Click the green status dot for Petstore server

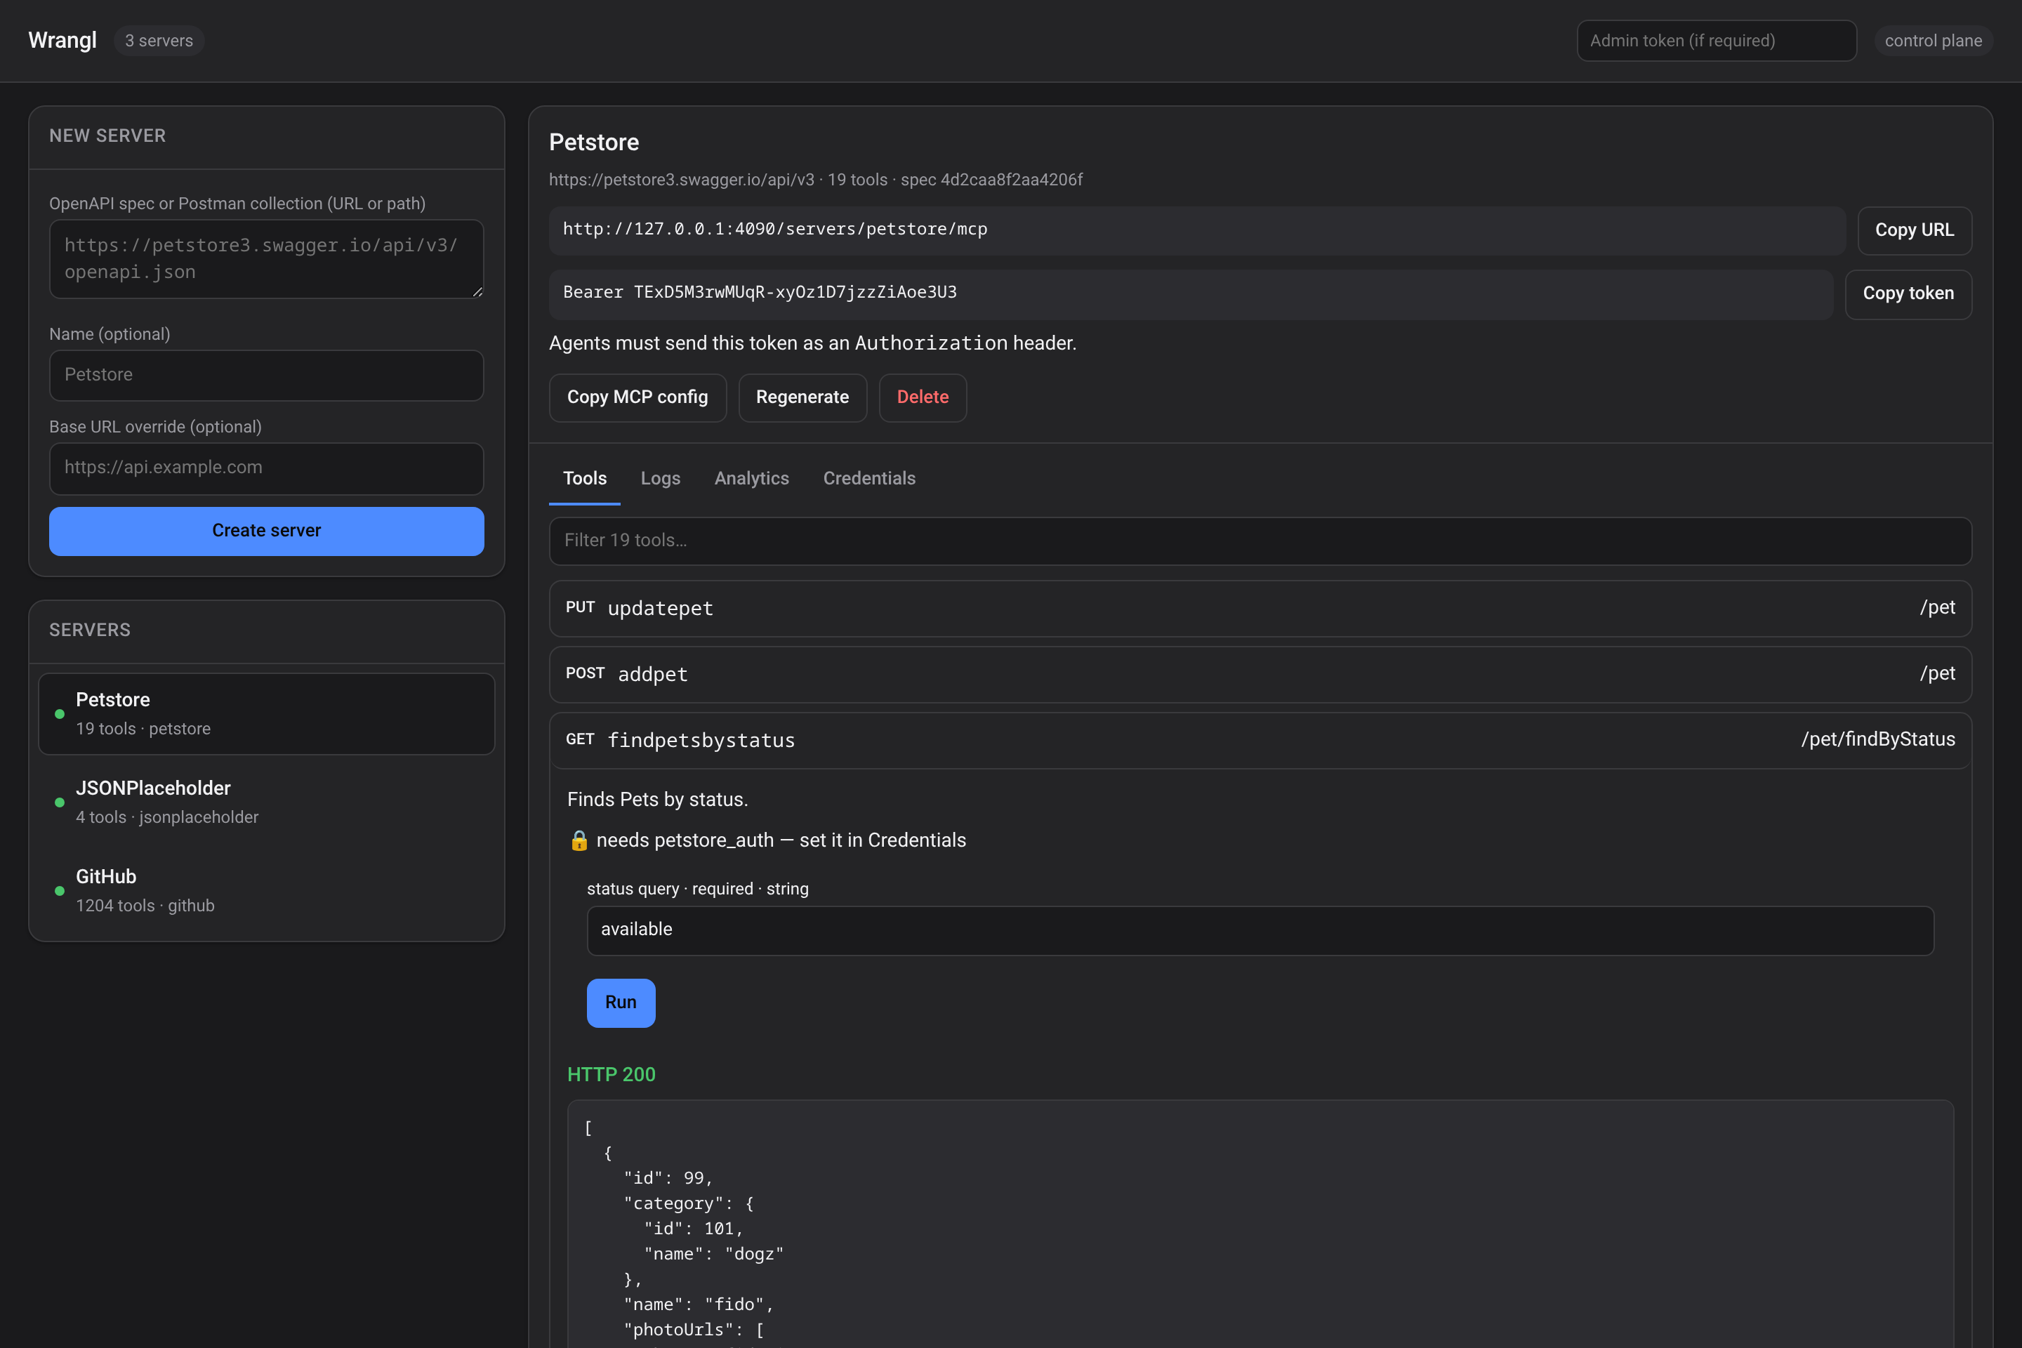(x=59, y=715)
